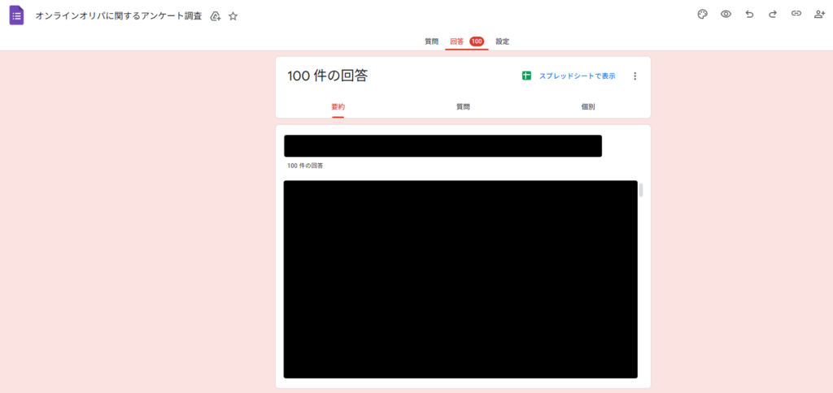The height and width of the screenshot is (393, 833).
Task: Copy the form's shareable link
Action: point(796,15)
